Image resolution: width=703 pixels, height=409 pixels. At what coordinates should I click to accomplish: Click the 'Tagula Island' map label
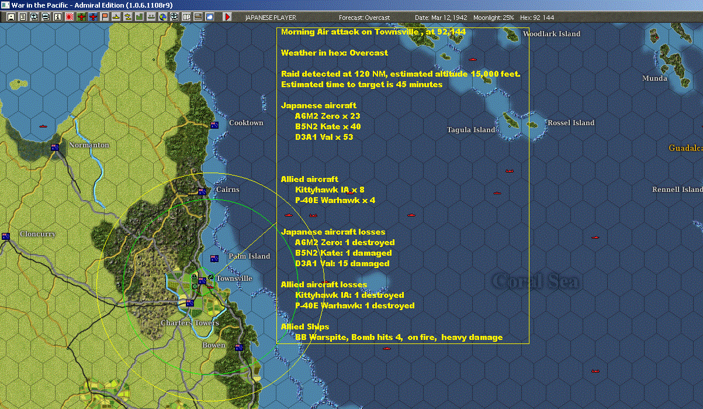(471, 130)
